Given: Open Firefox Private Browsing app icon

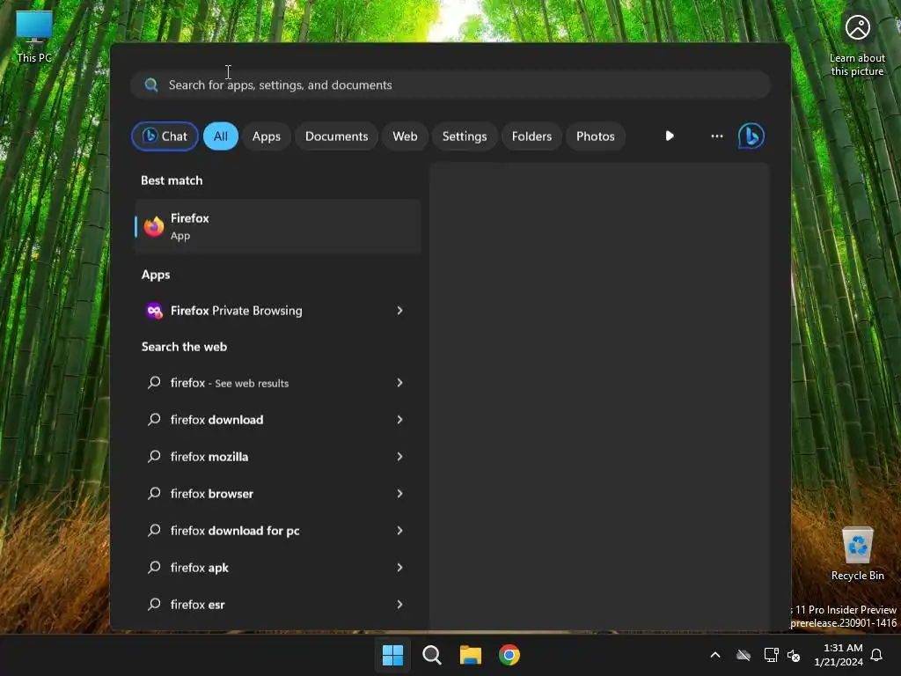Looking at the screenshot, I should pos(154,311).
